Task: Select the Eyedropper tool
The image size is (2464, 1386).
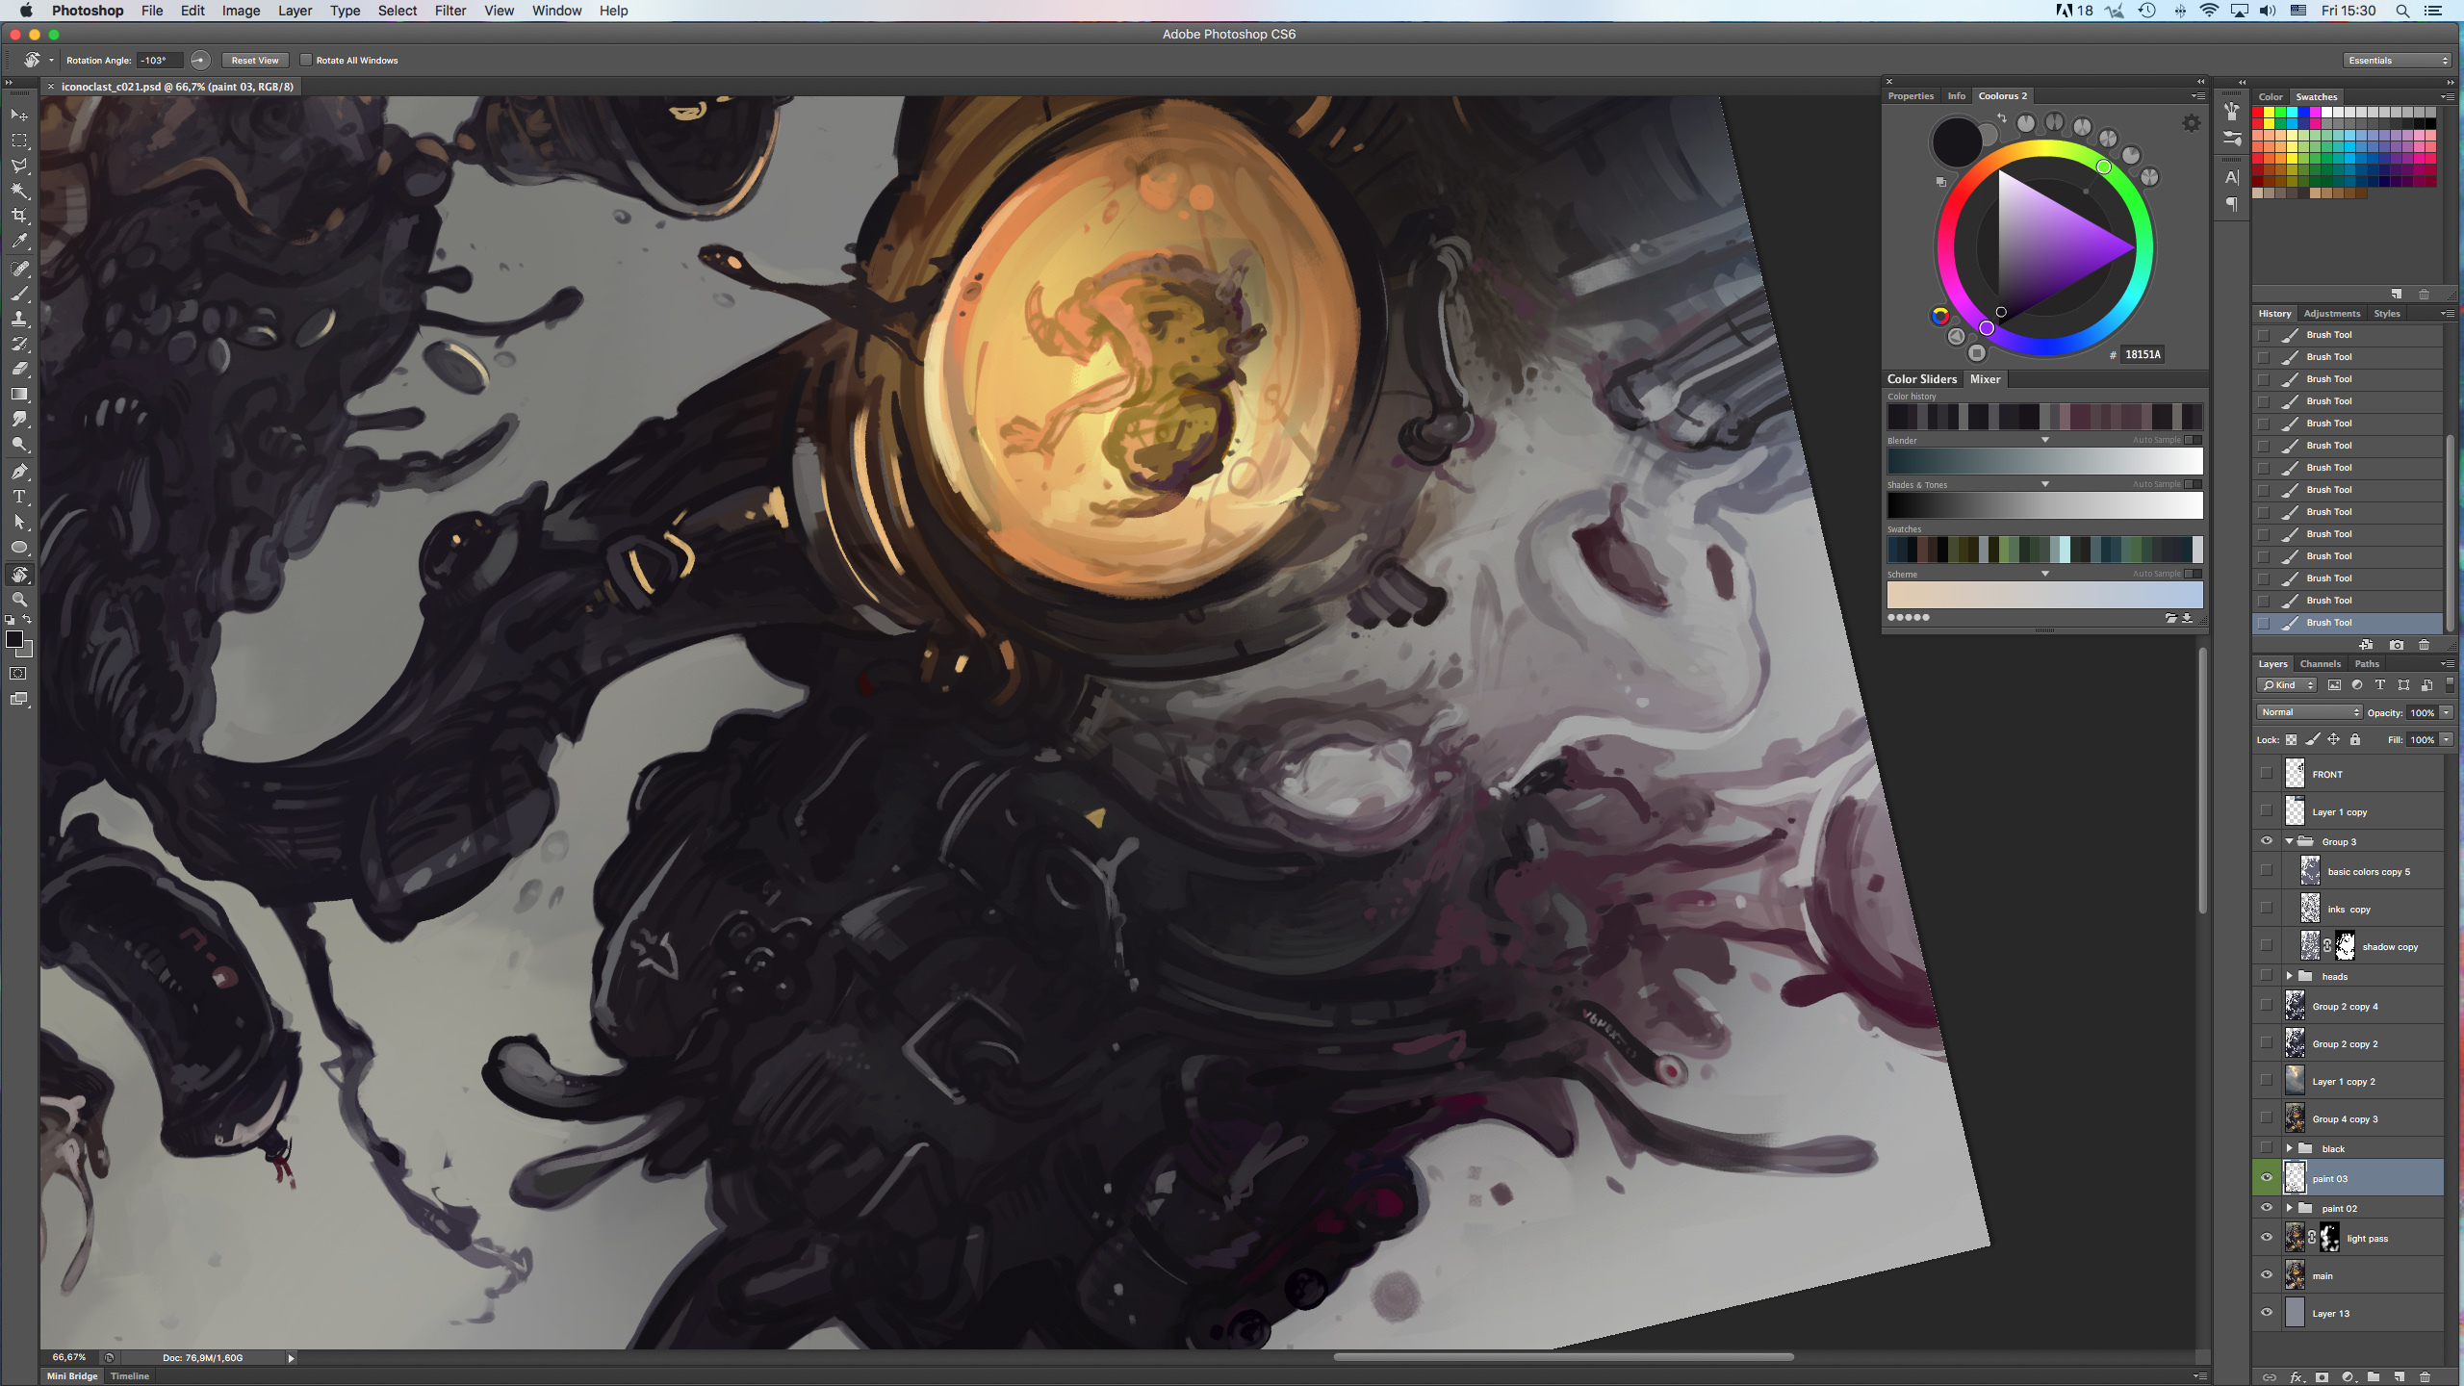Action: (x=19, y=242)
